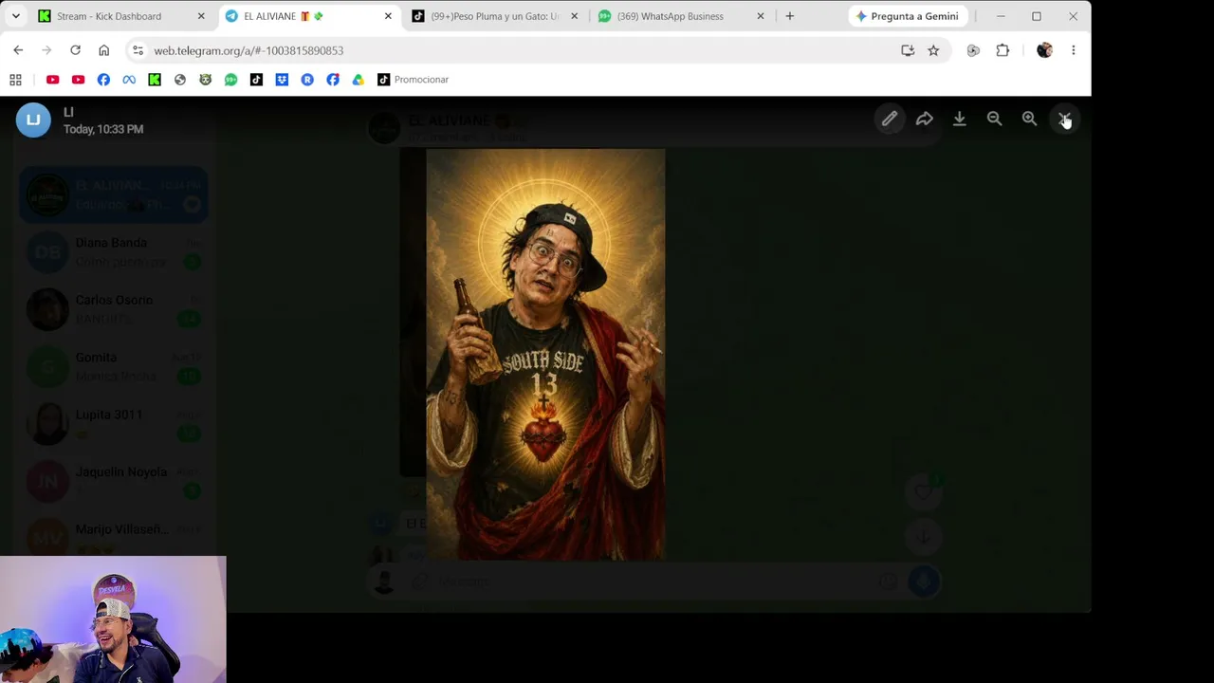1214x683 pixels.
Task: Close the WhatsApp Business tab
Action: coord(760,16)
